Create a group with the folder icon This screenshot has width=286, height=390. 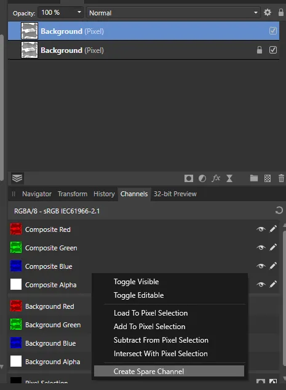pyautogui.click(x=253, y=178)
